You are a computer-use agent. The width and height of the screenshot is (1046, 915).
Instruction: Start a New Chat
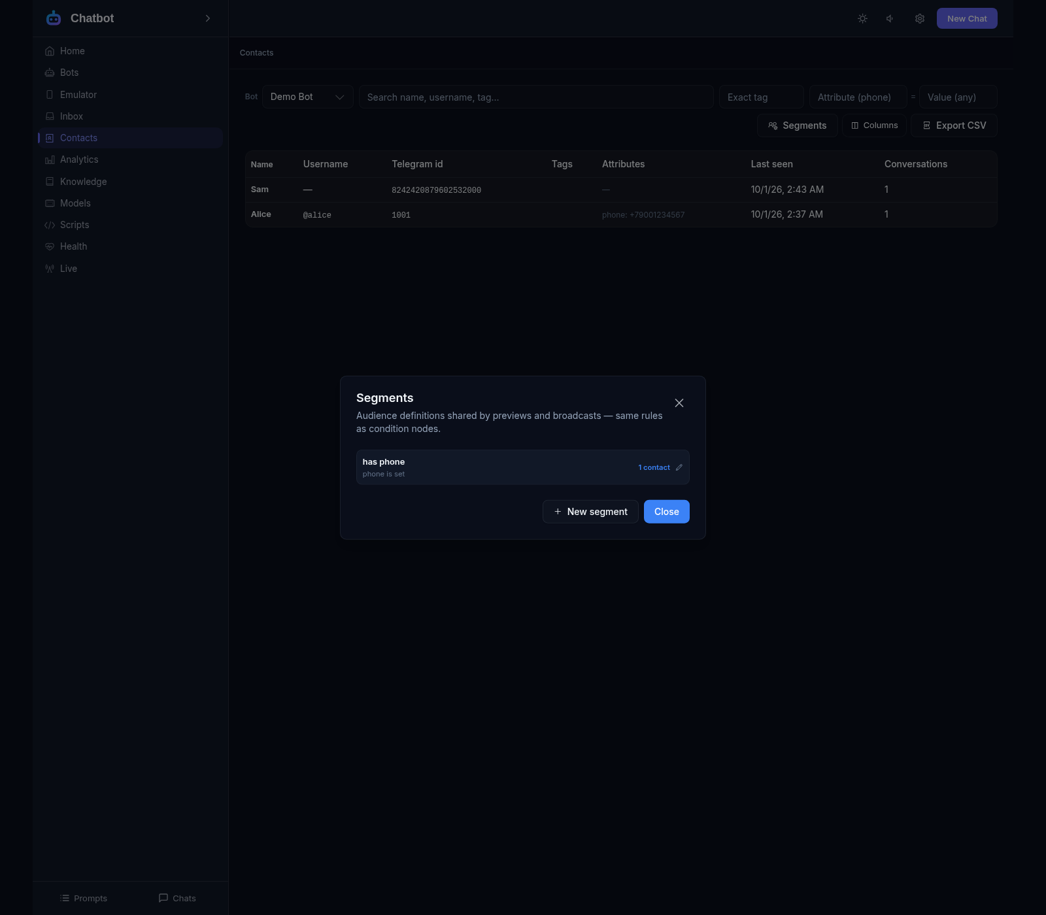click(967, 18)
